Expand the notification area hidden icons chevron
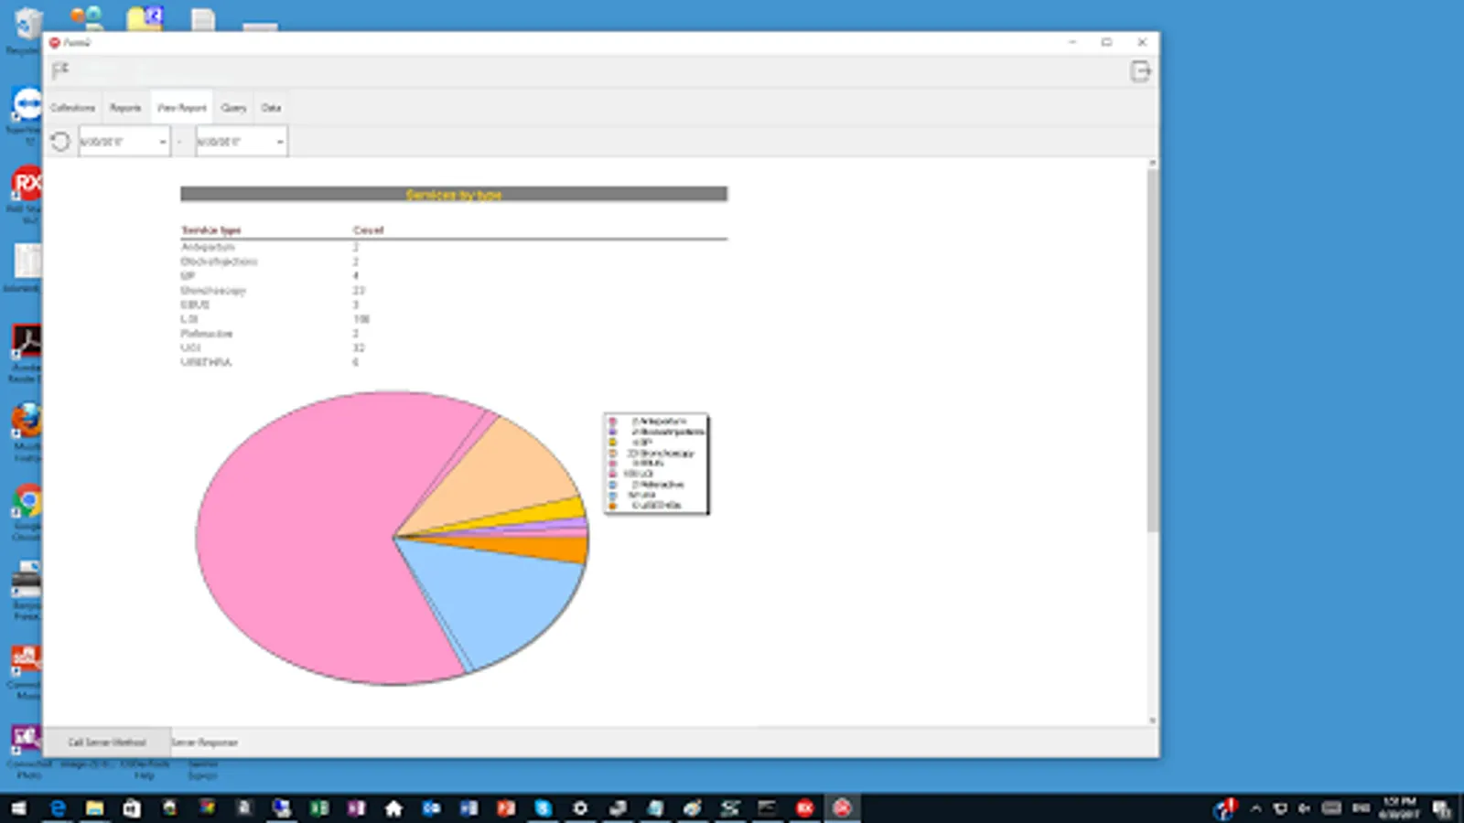Screen dimensions: 1464x823 pyautogui.click(x=1256, y=808)
